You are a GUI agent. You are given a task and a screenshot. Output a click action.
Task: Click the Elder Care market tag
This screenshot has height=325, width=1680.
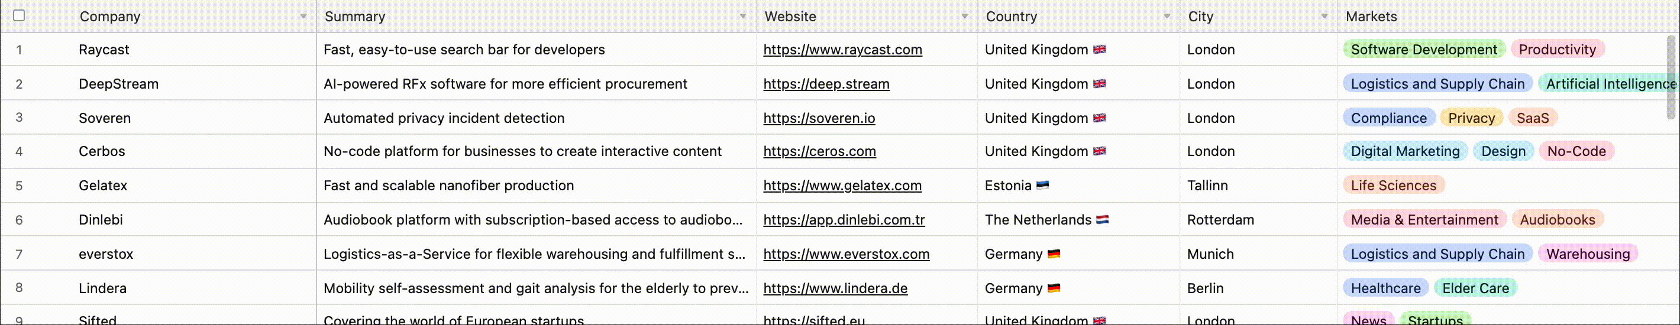tap(1475, 288)
